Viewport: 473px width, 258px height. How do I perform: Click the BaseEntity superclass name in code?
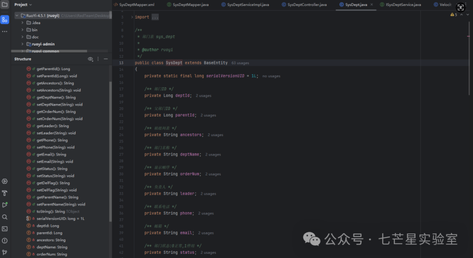click(x=215, y=63)
